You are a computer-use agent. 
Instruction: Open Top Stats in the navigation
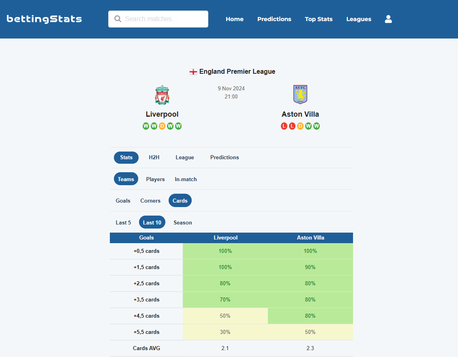[319, 19]
